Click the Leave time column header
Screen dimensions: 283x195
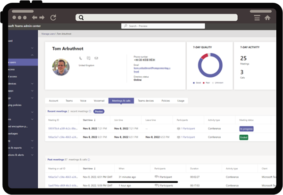click(150, 120)
